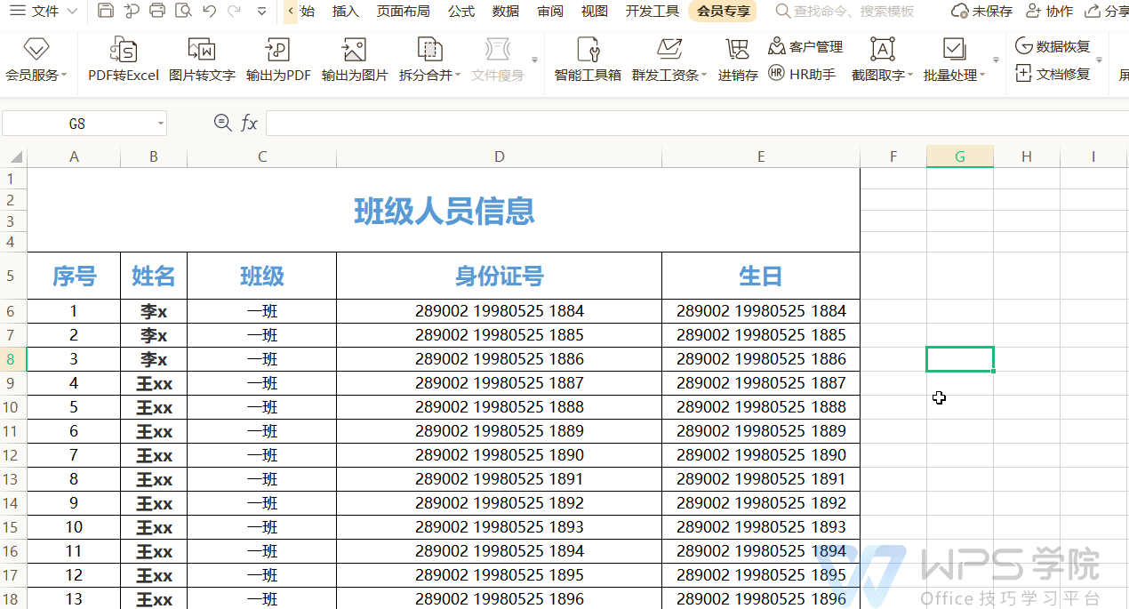Expand overflow arrow after 文档修复

tap(1100, 60)
